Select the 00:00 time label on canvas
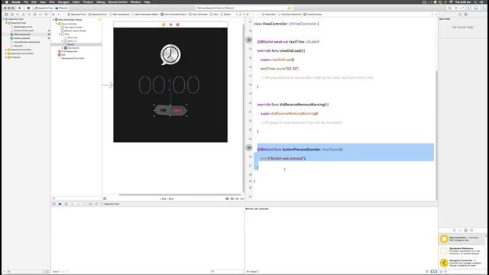 pyautogui.click(x=169, y=85)
